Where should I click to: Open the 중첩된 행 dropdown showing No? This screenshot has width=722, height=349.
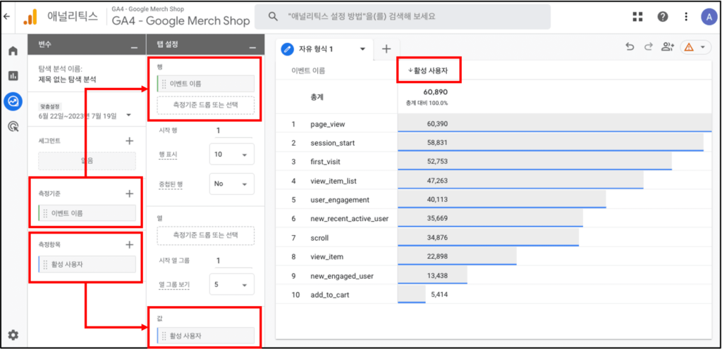point(231,184)
